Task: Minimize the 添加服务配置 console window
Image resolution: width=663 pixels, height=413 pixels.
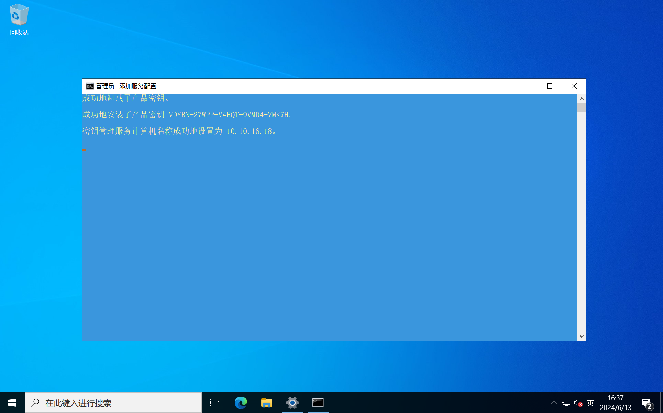Action: (x=526, y=86)
